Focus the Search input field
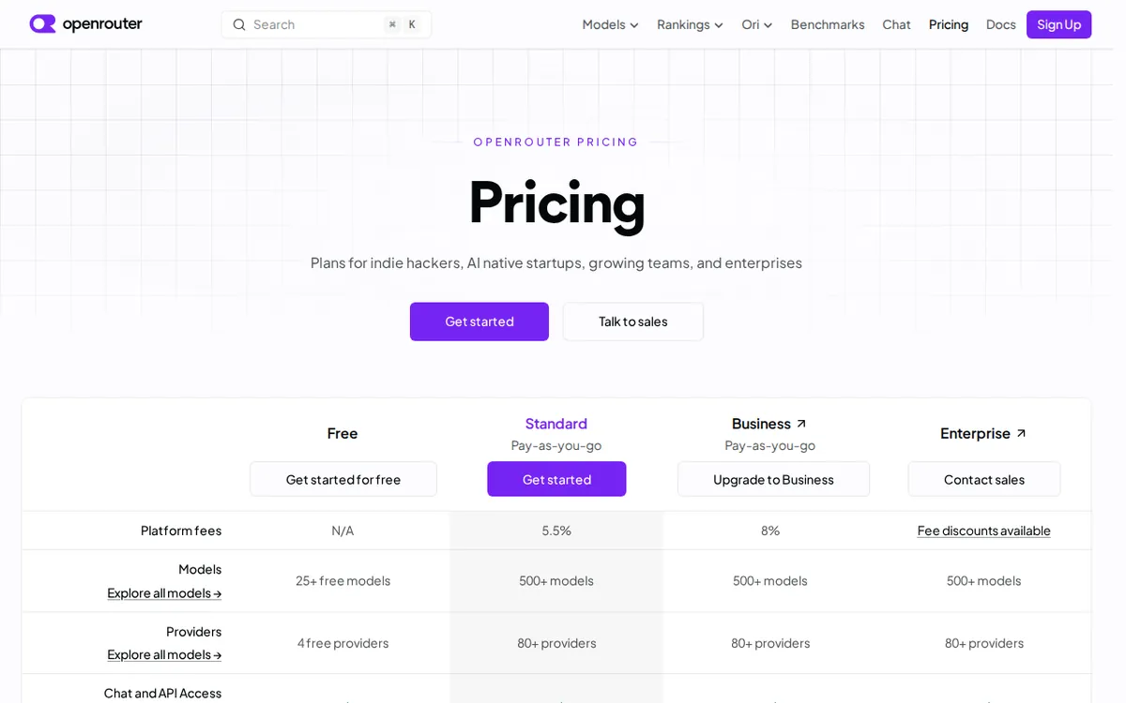Screen dimensions: 1126x703 (327, 24)
